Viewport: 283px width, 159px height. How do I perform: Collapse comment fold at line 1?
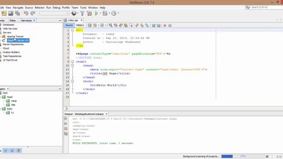tap(73, 30)
